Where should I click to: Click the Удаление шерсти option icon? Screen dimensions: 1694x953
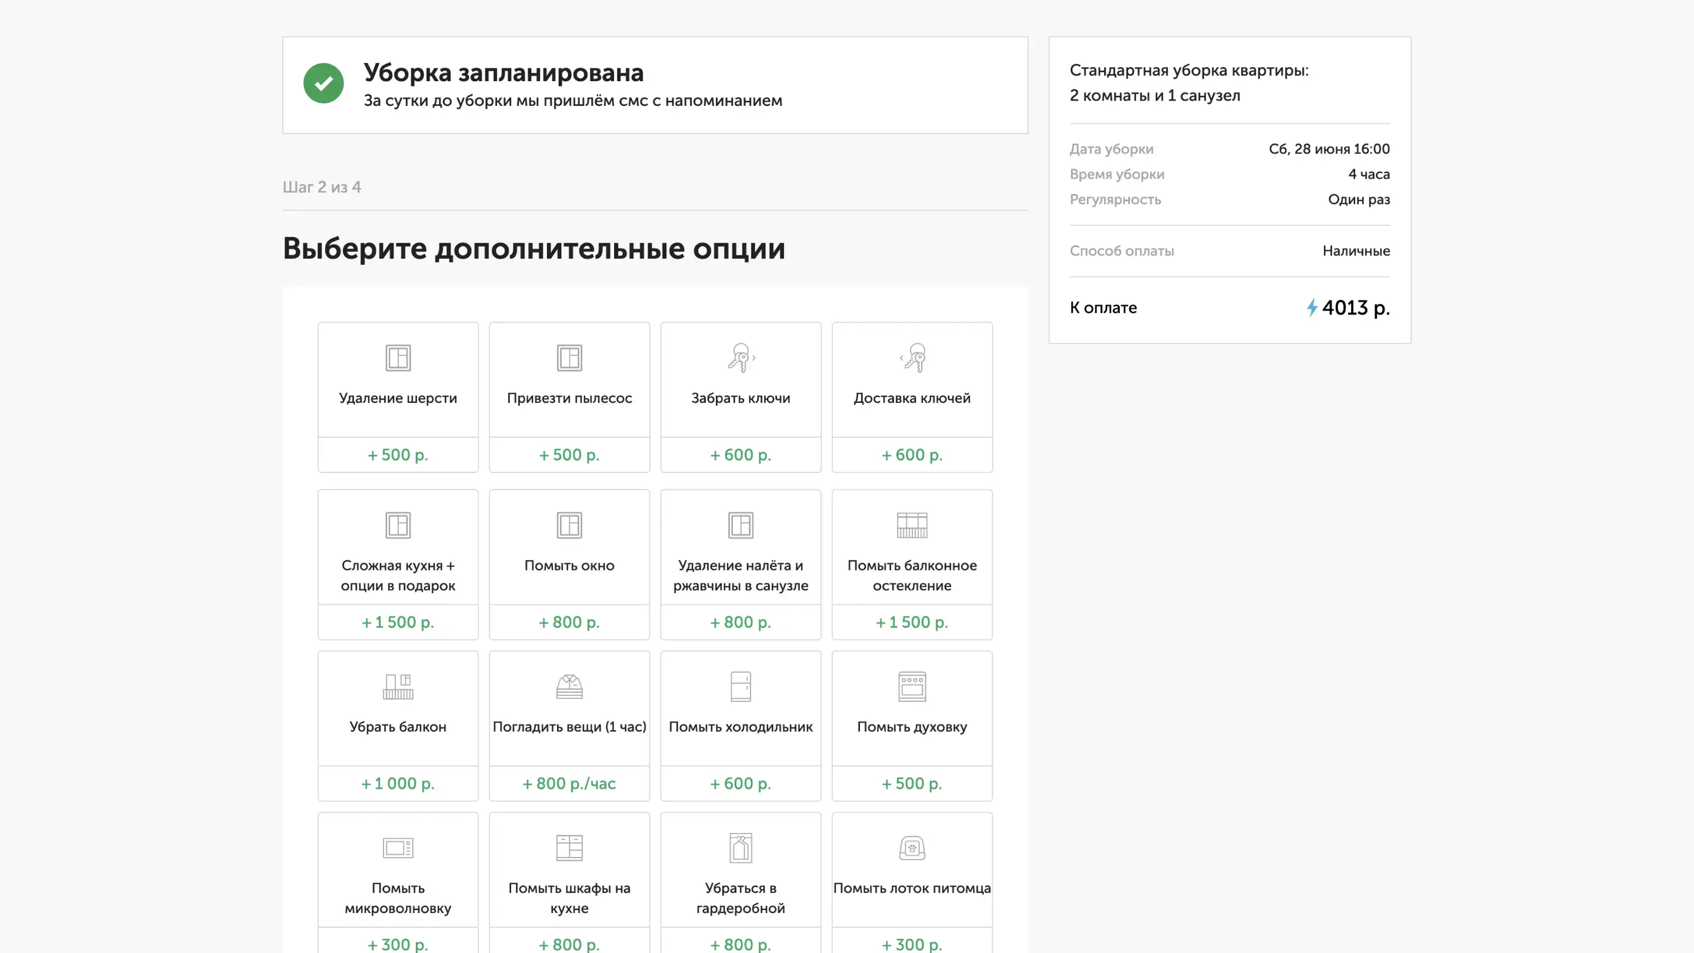[398, 358]
